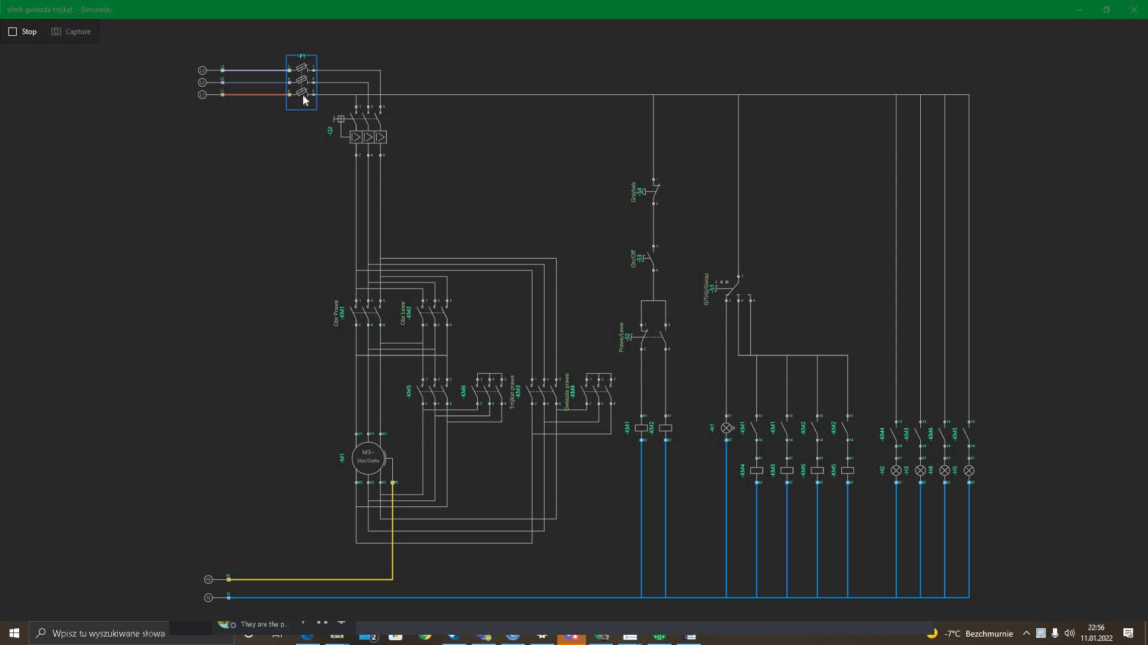Image resolution: width=1148 pixels, height=645 pixels.
Task: Select the M1 Star/Delta motor symbol
Action: pos(368,458)
